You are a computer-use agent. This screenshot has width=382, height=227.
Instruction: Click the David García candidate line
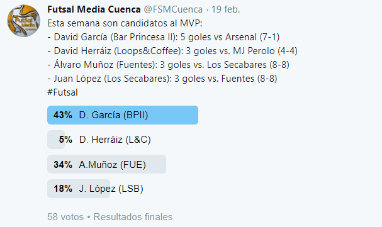click(163, 37)
